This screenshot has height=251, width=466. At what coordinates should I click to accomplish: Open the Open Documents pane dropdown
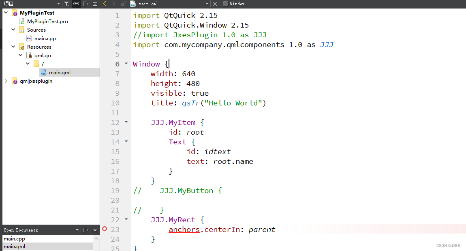click(77, 230)
